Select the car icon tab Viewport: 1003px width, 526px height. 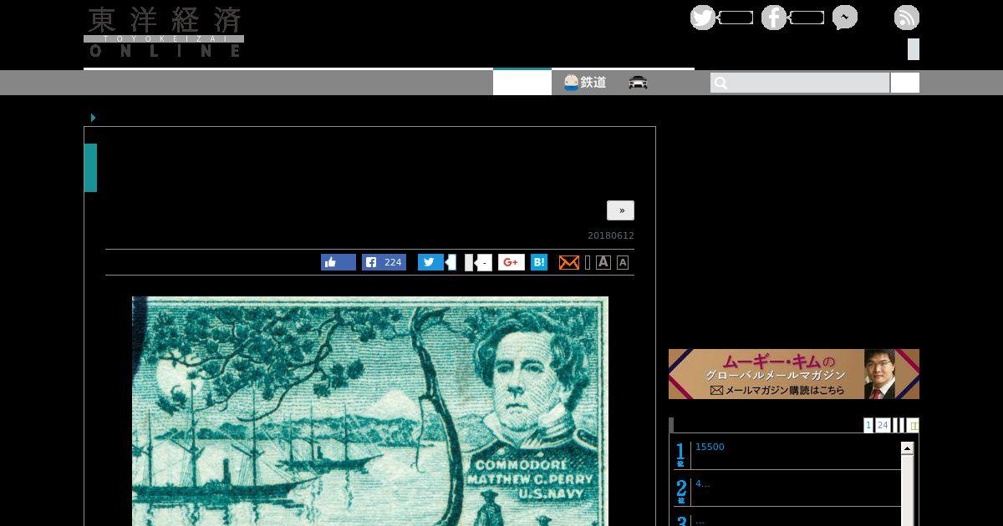(x=639, y=83)
